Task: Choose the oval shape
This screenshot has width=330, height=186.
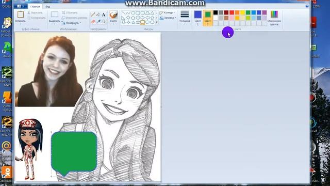Action: (133, 13)
